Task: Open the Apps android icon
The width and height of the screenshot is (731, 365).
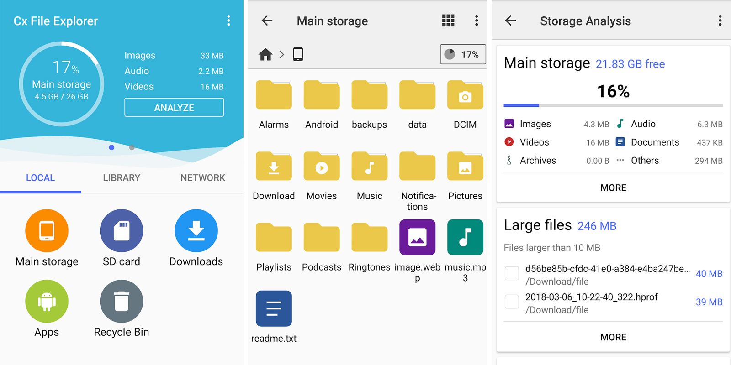Action: point(47,302)
